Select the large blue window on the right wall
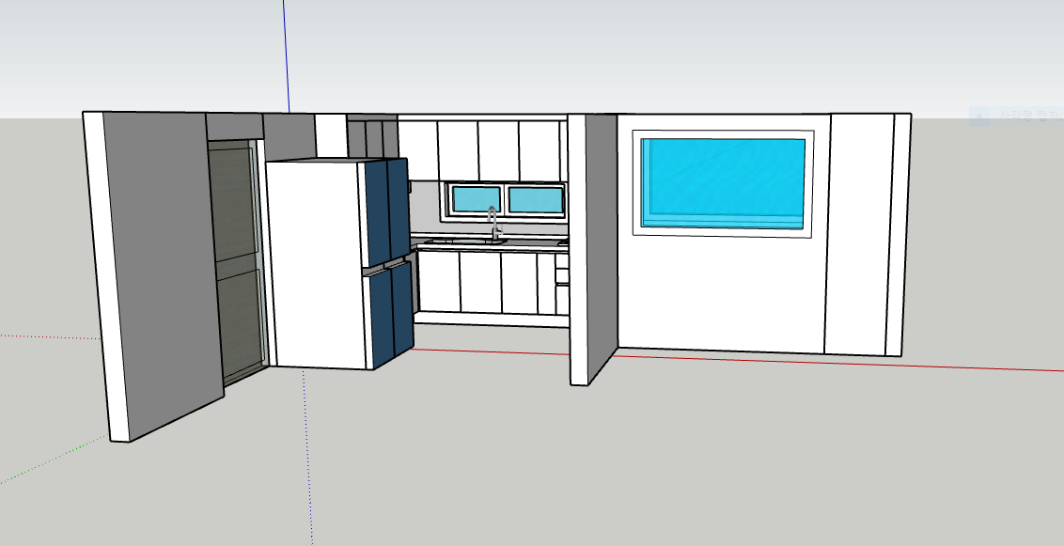1064x546 pixels. (x=724, y=184)
